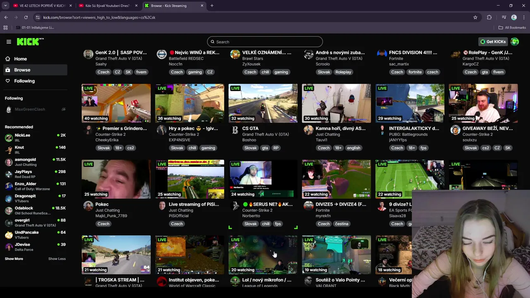Viewport: 530px width, 298px height.
Task: Click Show More in recommended list
Action: pyautogui.click(x=14, y=259)
